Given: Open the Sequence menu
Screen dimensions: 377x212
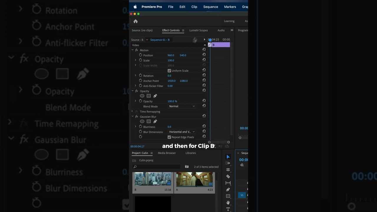Looking at the screenshot, I should click(211, 7).
